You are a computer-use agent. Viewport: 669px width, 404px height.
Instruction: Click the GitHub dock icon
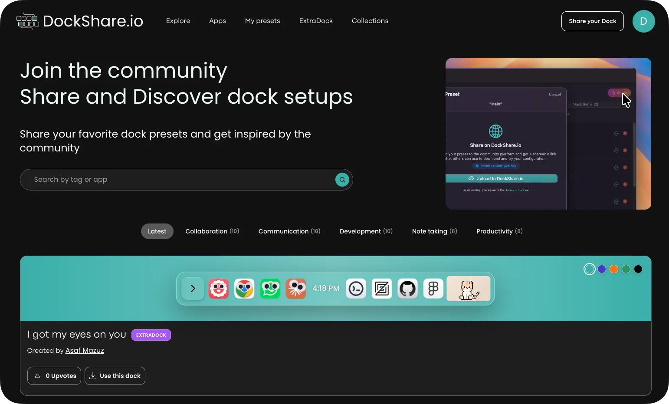[408, 289]
